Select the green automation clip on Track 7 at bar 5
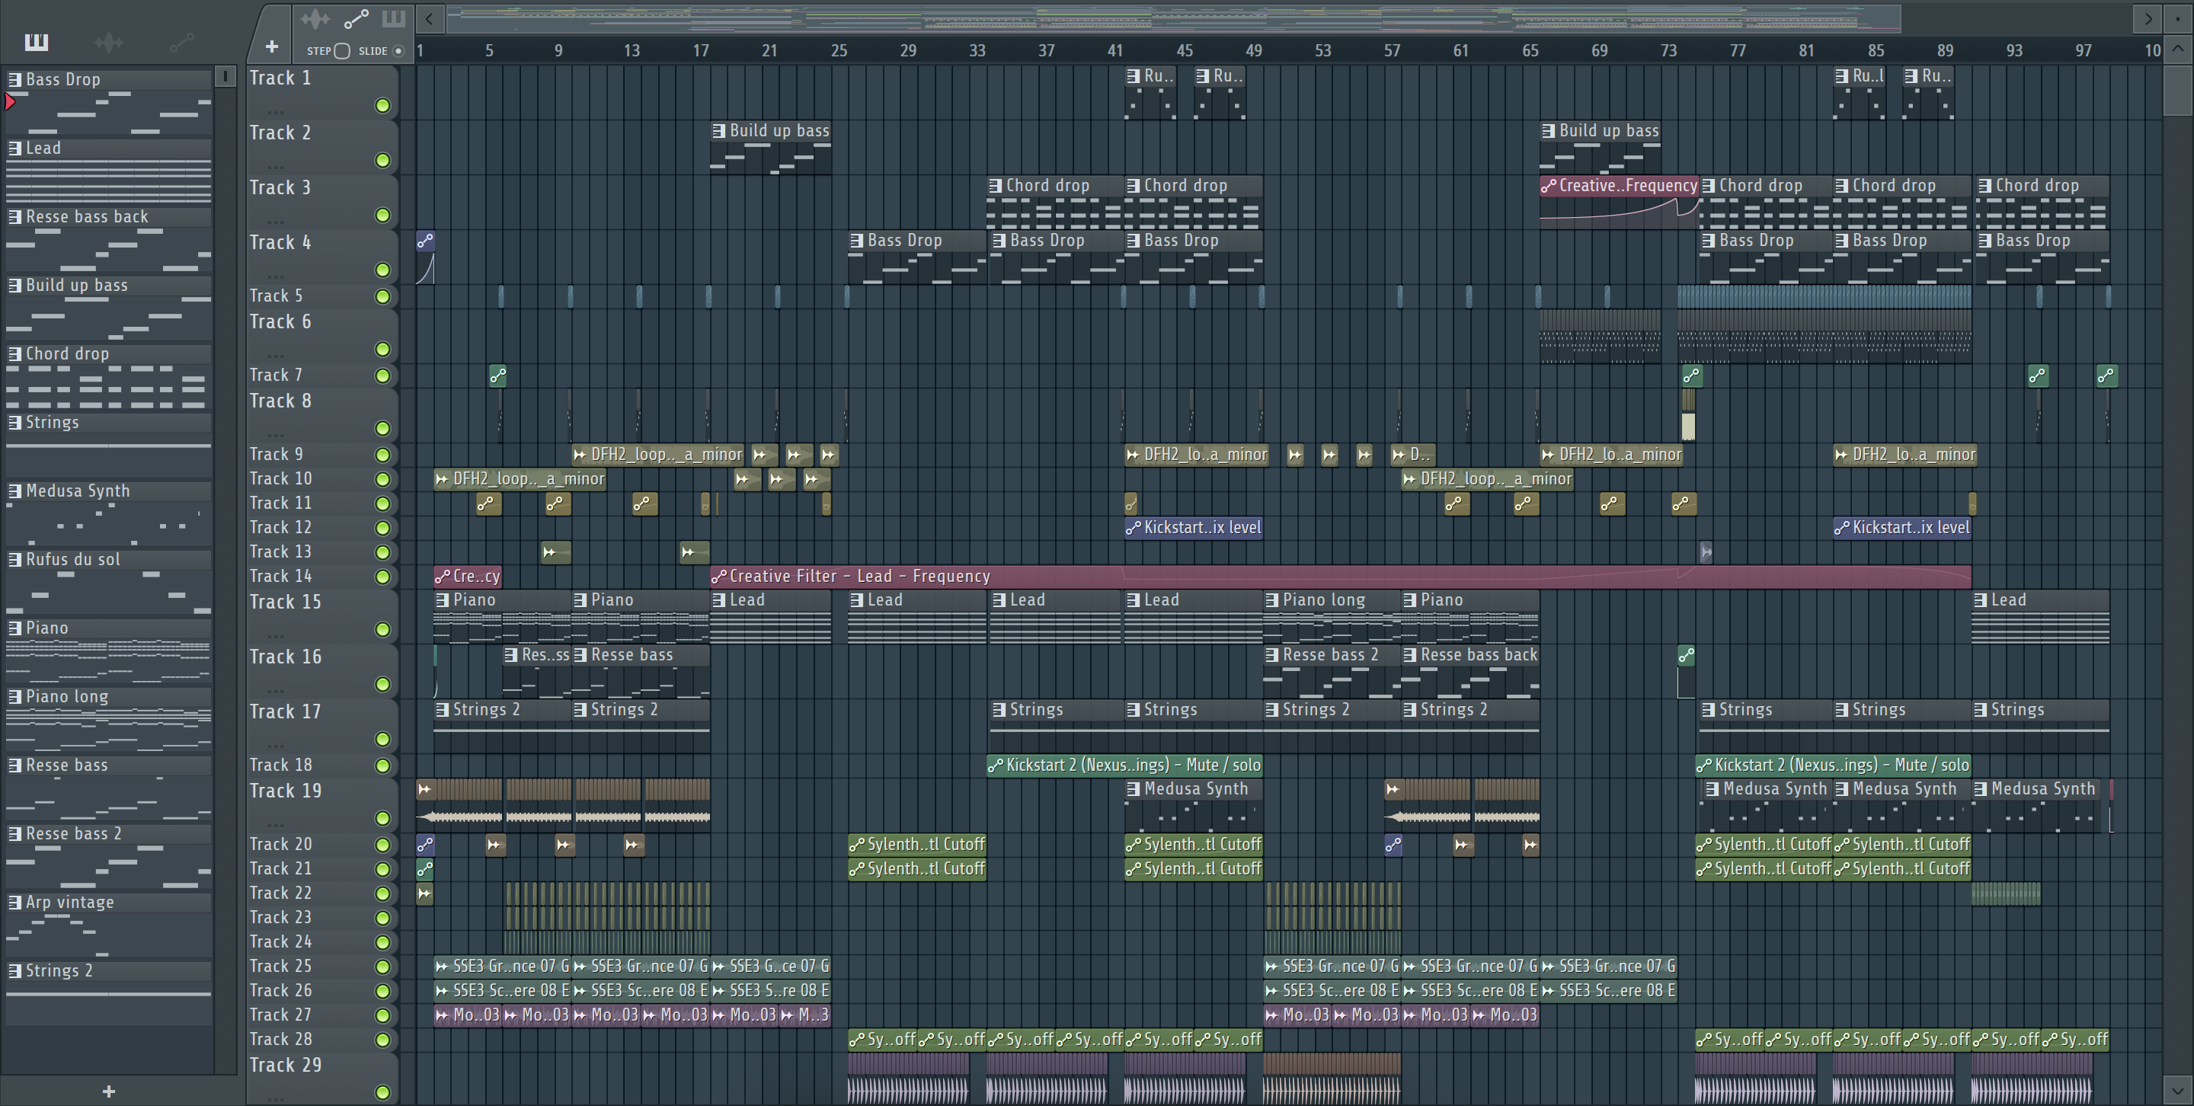2194x1106 pixels. click(498, 375)
